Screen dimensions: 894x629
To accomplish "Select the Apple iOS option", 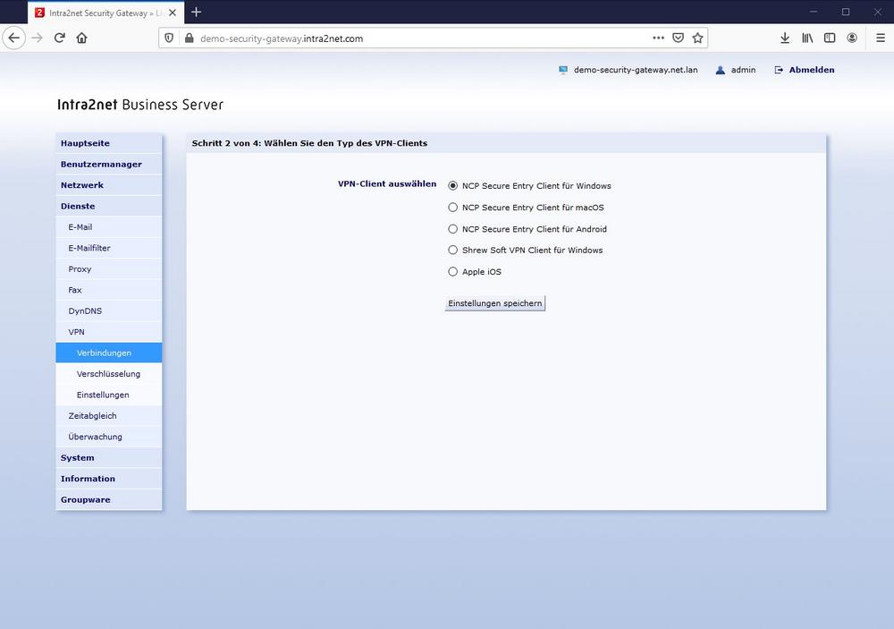I will (x=452, y=272).
